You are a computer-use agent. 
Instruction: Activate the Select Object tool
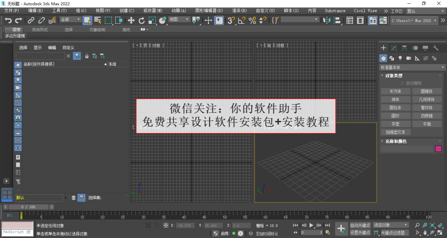click(87, 20)
